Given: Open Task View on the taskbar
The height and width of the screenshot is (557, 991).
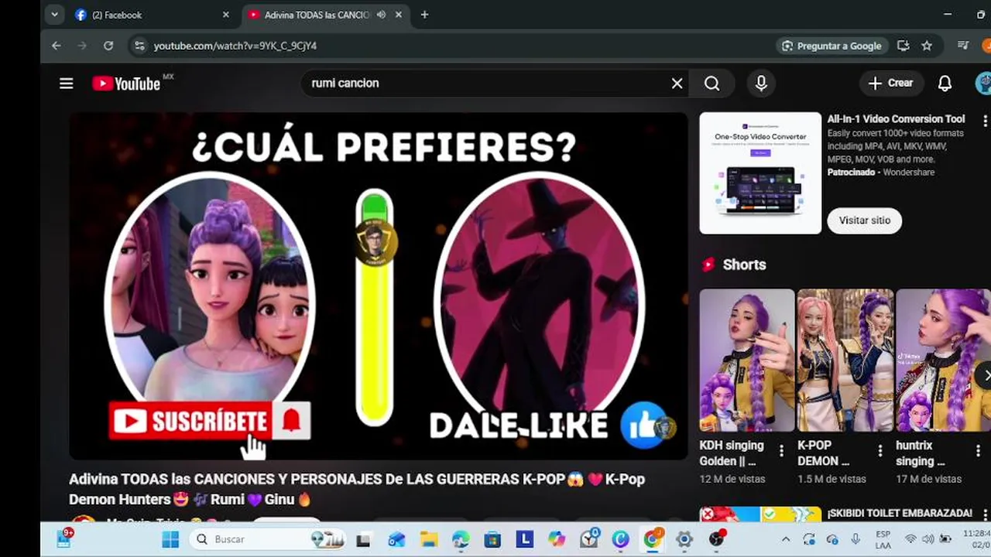Looking at the screenshot, I should tap(362, 539).
